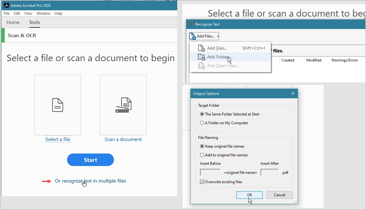Open the View menu

28,13
